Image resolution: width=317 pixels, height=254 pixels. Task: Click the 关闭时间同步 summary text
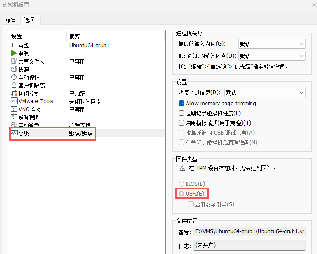(x=85, y=101)
